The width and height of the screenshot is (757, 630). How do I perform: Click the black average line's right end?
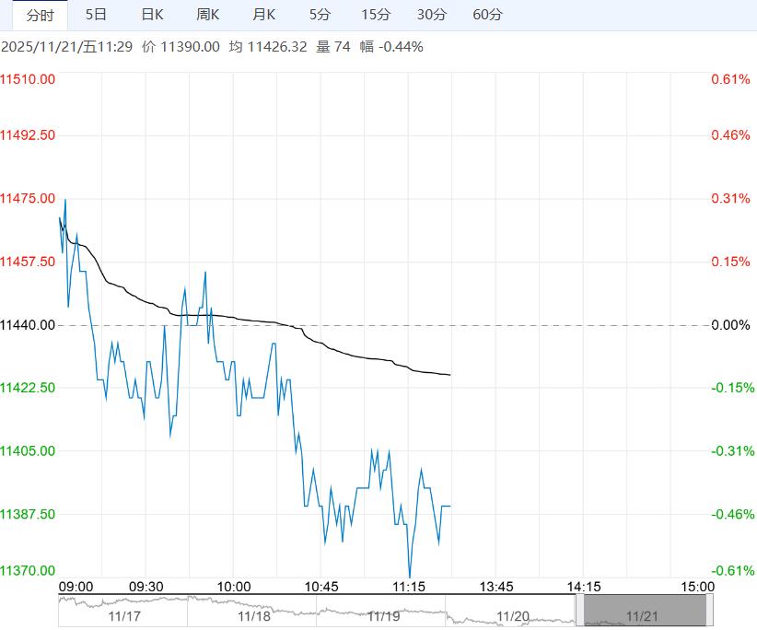(x=449, y=375)
